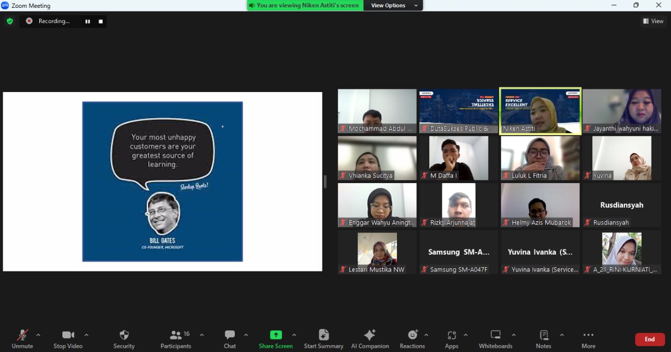Expand video options arrow next to Stop Video
The image size is (671, 352).
(x=86, y=335)
